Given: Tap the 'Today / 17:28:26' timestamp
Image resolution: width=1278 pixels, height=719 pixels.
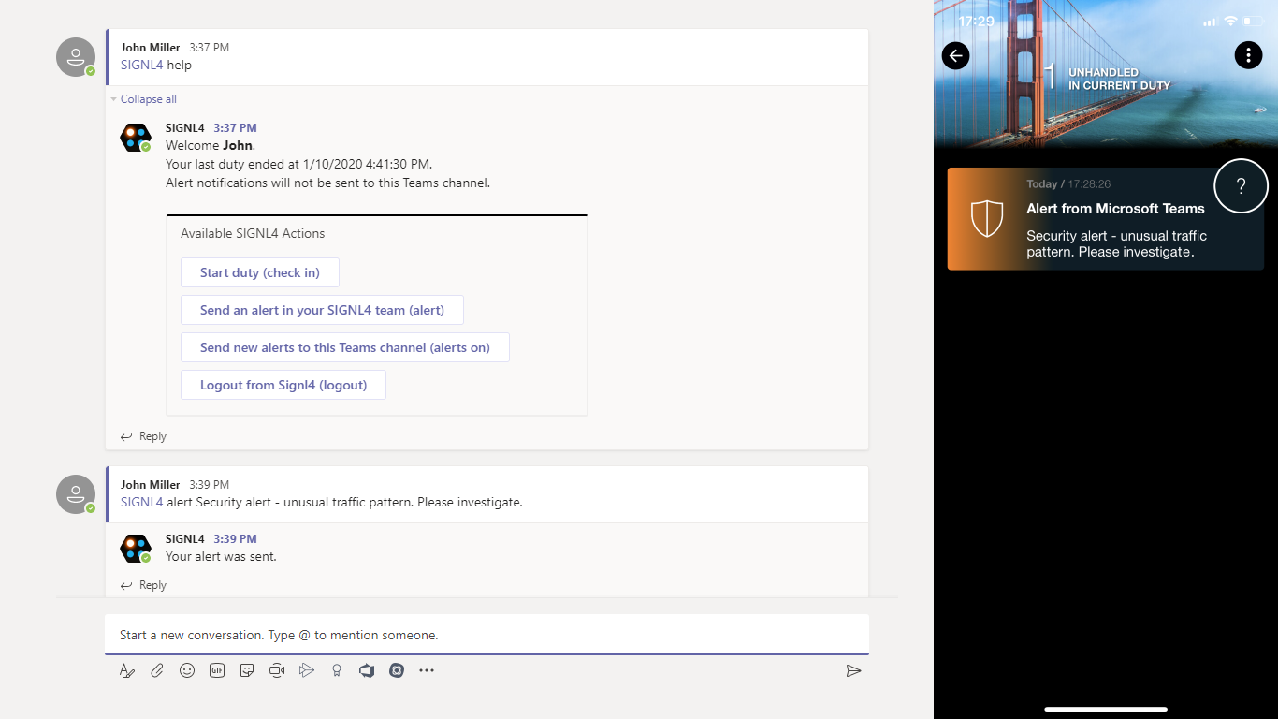Looking at the screenshot, I should click(x=1068, y=184).
